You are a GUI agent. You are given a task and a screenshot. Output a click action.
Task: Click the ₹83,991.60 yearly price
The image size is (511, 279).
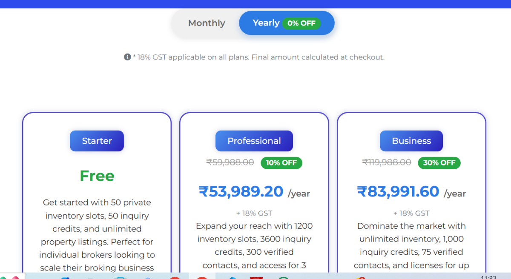point(398,192)
